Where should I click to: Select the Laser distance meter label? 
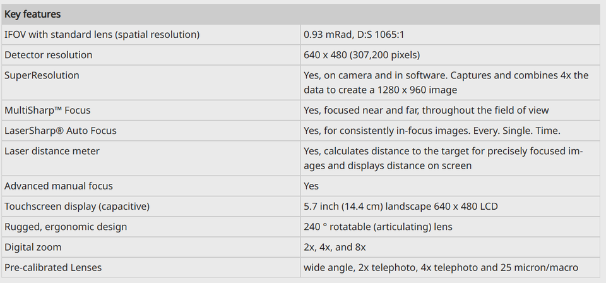pos(52,151)
